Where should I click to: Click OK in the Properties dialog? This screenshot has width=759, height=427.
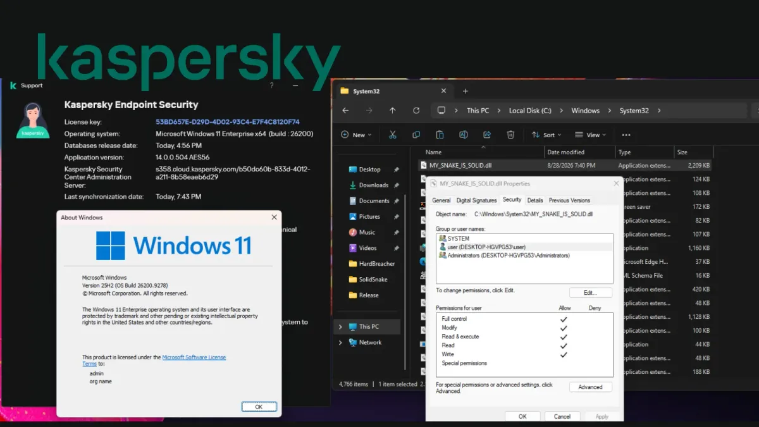pyautogui.click(x=522, y=416)
